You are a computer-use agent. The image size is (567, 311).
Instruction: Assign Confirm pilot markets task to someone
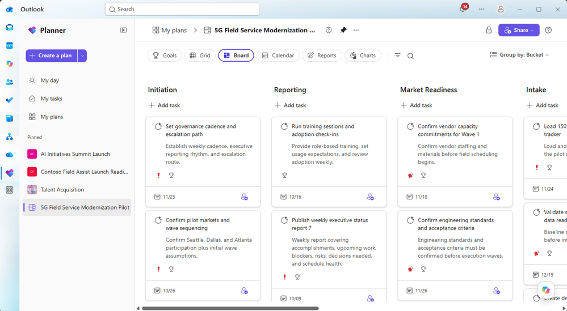[245, 291]
